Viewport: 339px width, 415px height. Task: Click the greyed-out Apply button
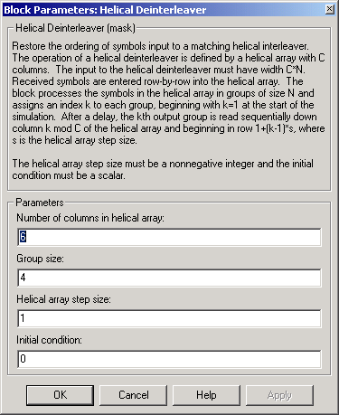[279, 395]
